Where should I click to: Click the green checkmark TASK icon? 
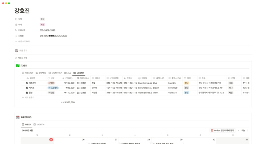click(x=18, y=66)
